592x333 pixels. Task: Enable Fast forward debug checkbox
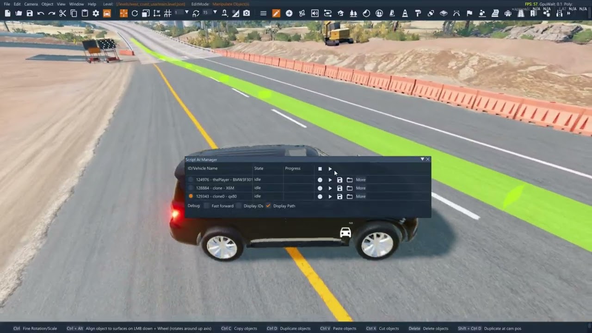206,206
